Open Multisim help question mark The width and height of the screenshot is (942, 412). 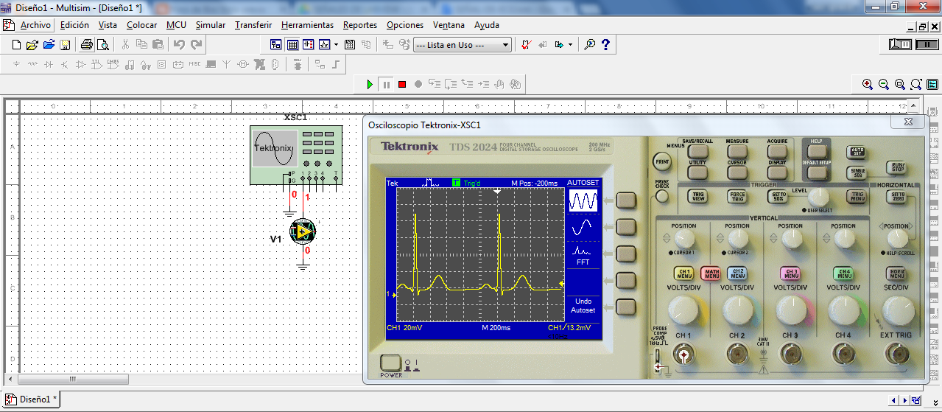pyautogui.click(x=605, y=45)
